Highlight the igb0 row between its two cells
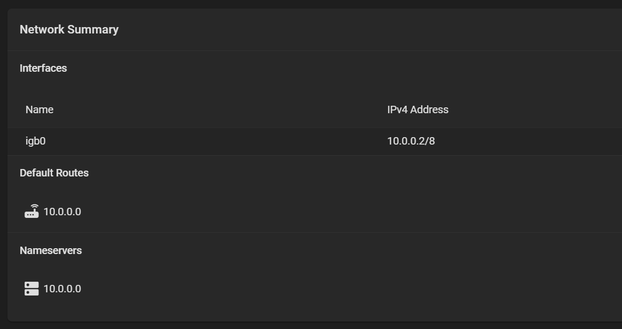Viewport: 622px width, 329px height. coord(213,141)
